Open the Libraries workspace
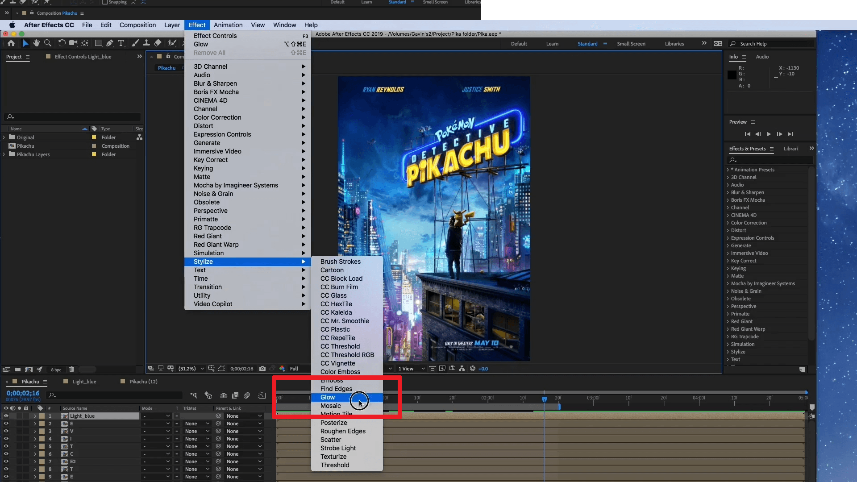 coord(674,44)
